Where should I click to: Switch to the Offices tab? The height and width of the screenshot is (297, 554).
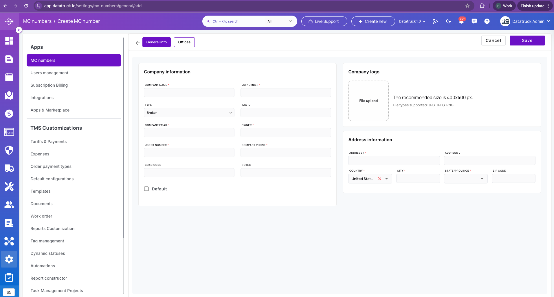click(184, 42)
